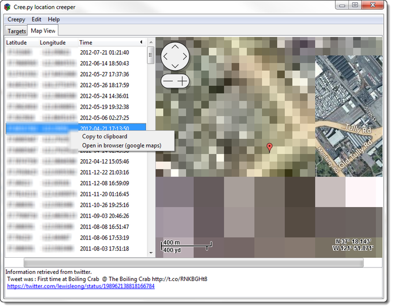Select row with time 2011-08-08 16:51:47
The height and width of the screenshot is (308, 393).
[76, 227]
